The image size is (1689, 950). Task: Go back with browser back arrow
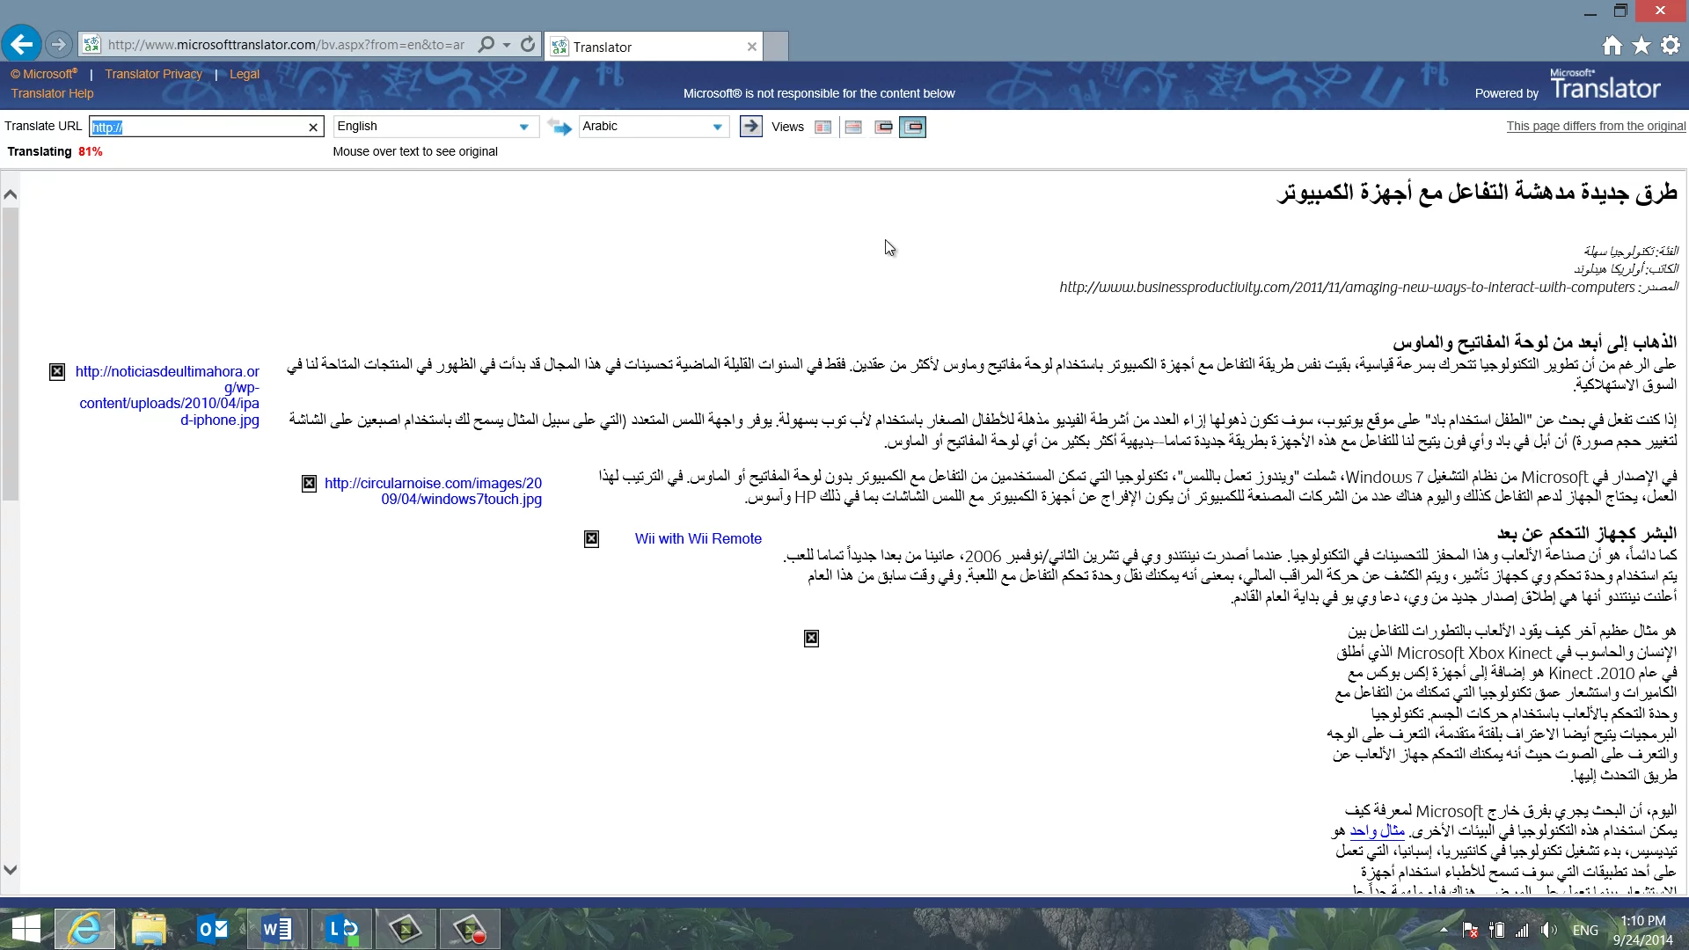(x=22, y=44)
